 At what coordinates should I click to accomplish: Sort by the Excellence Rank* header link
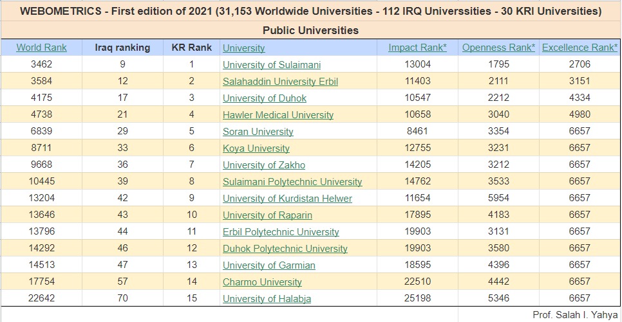(580, 48)
